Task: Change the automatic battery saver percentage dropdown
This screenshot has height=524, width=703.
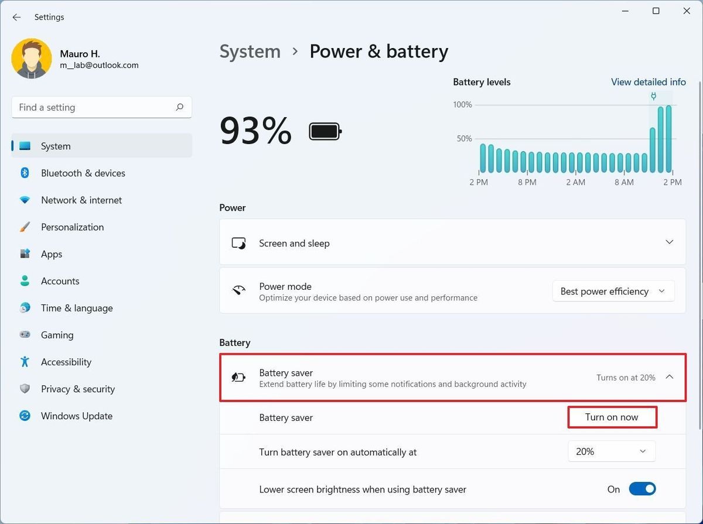Action: (611, 451)
